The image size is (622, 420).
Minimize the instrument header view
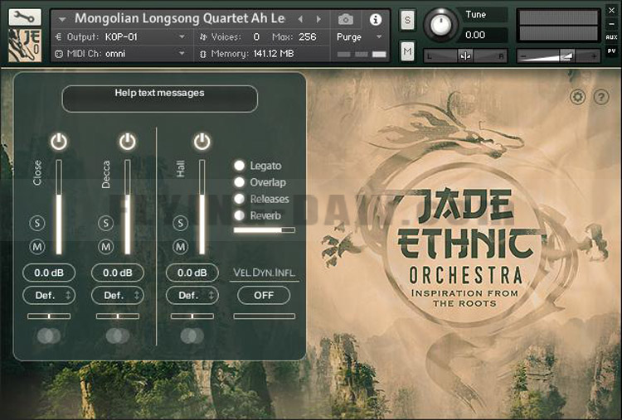(612, 24)
